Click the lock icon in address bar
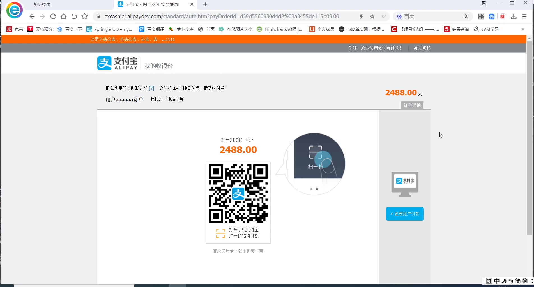 [99, 17]
